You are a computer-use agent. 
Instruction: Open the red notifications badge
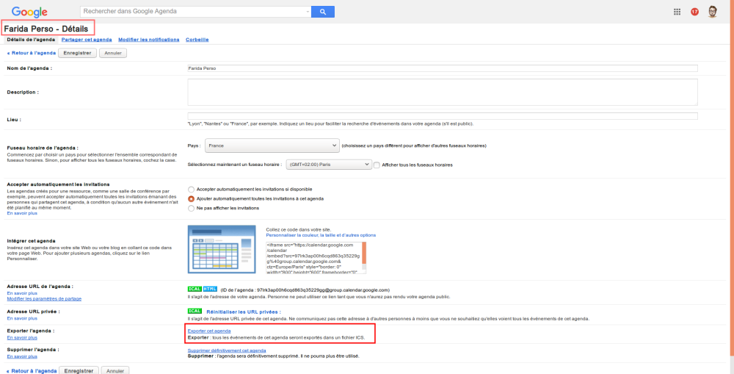tap(694, 12)
